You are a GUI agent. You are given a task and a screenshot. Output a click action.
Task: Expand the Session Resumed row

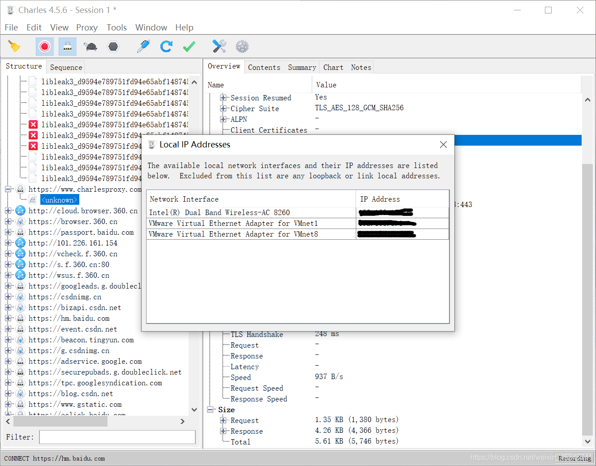pos(223,98)
